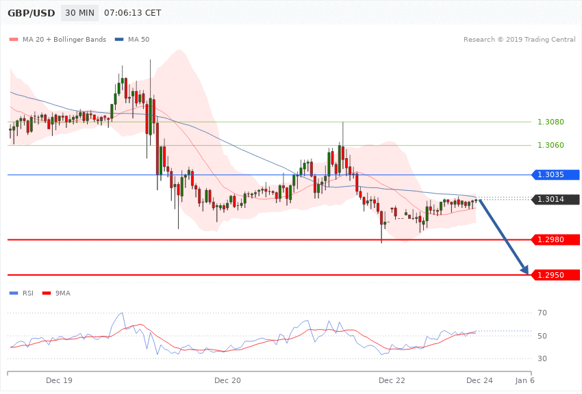Select the 30 MIN timeframe label
582x394 pixels.
pos(80,13)
